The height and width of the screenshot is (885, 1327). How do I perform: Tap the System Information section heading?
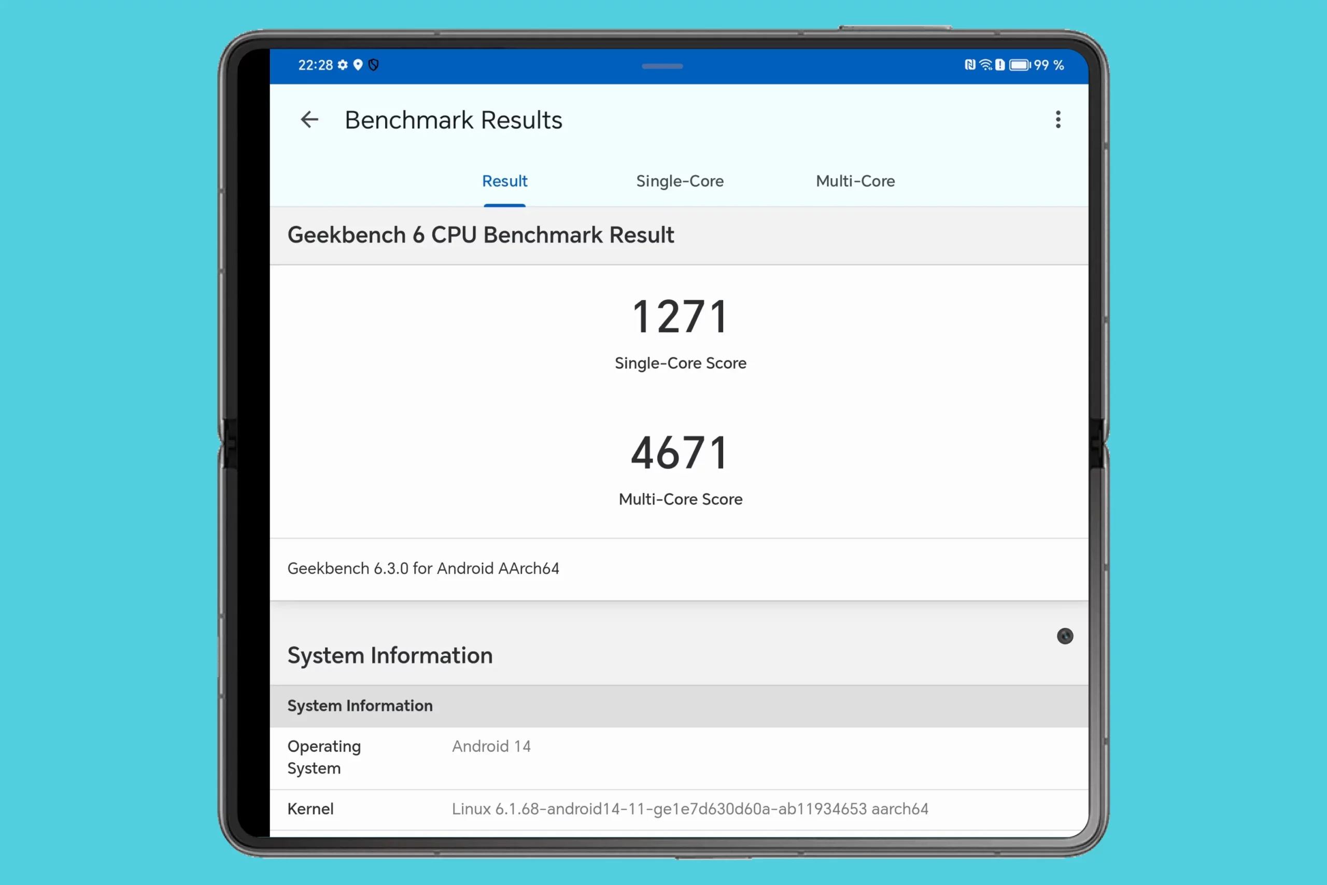(x=390, y=656)
